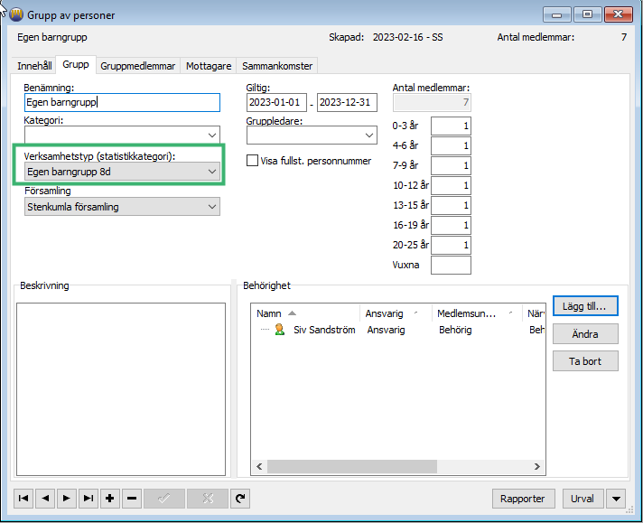Go to the previous record
Screen dimensions: 643x523
pos(45,498)
